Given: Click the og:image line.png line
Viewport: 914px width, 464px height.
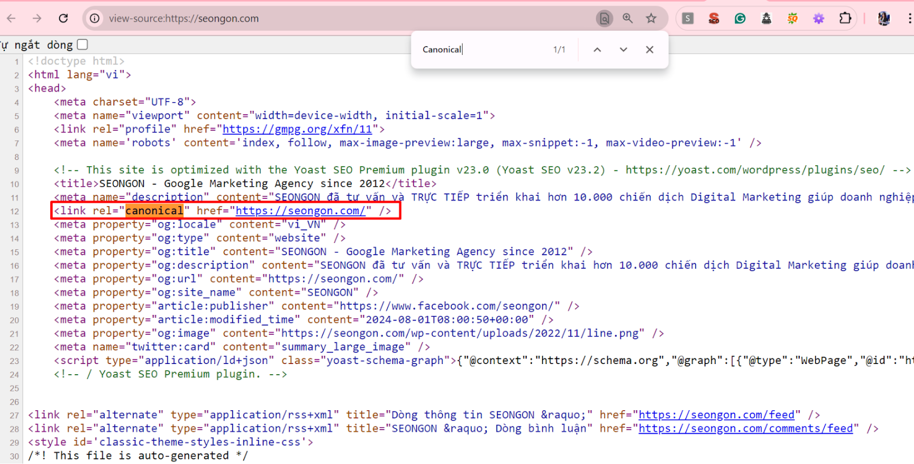Looking at the screenshot, I should point(359,333).
